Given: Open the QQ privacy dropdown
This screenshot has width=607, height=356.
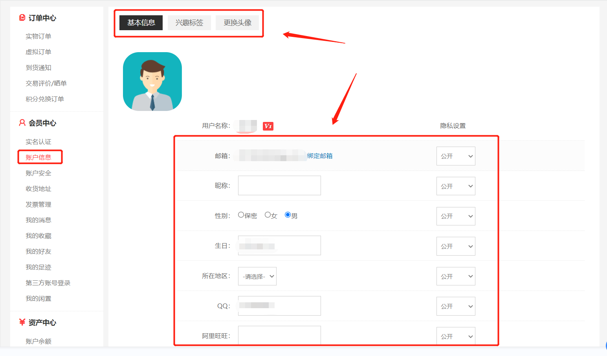Looking at the screenshot, I should pos(456,306).
